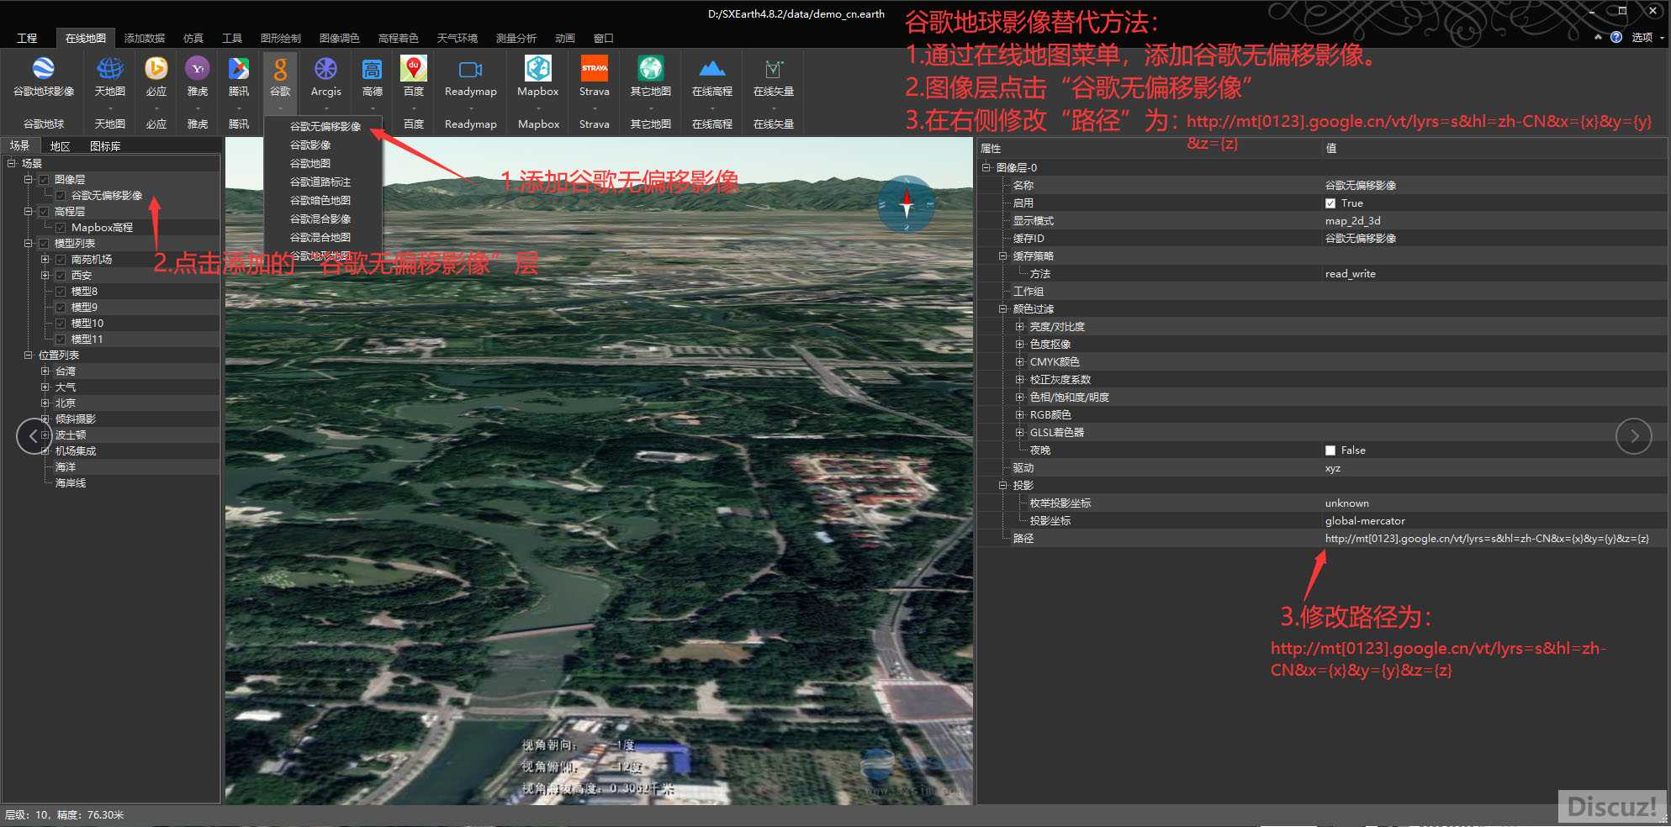This screenshot has width=1671, height=827.
Task: Click the 谷歌 (Google) map icon
Action: pyautogui.click(x=280, y=69)
